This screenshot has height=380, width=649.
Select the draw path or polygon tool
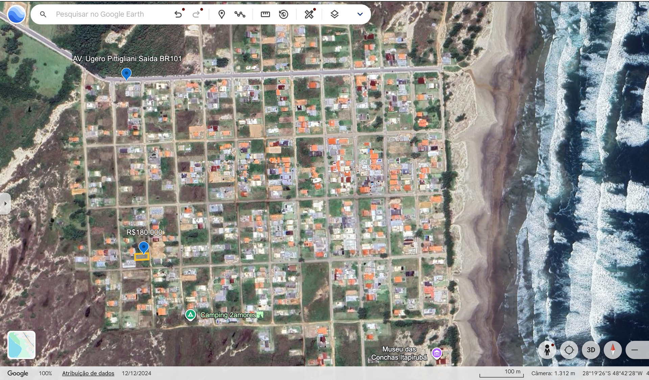point(240,14)
